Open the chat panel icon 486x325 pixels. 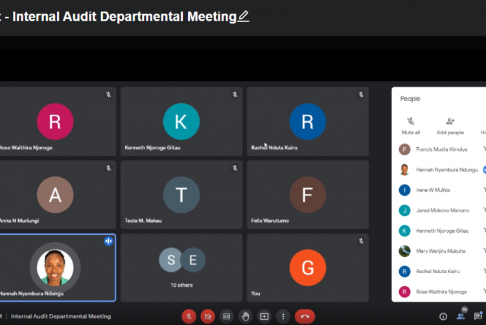tap(480, 317)
